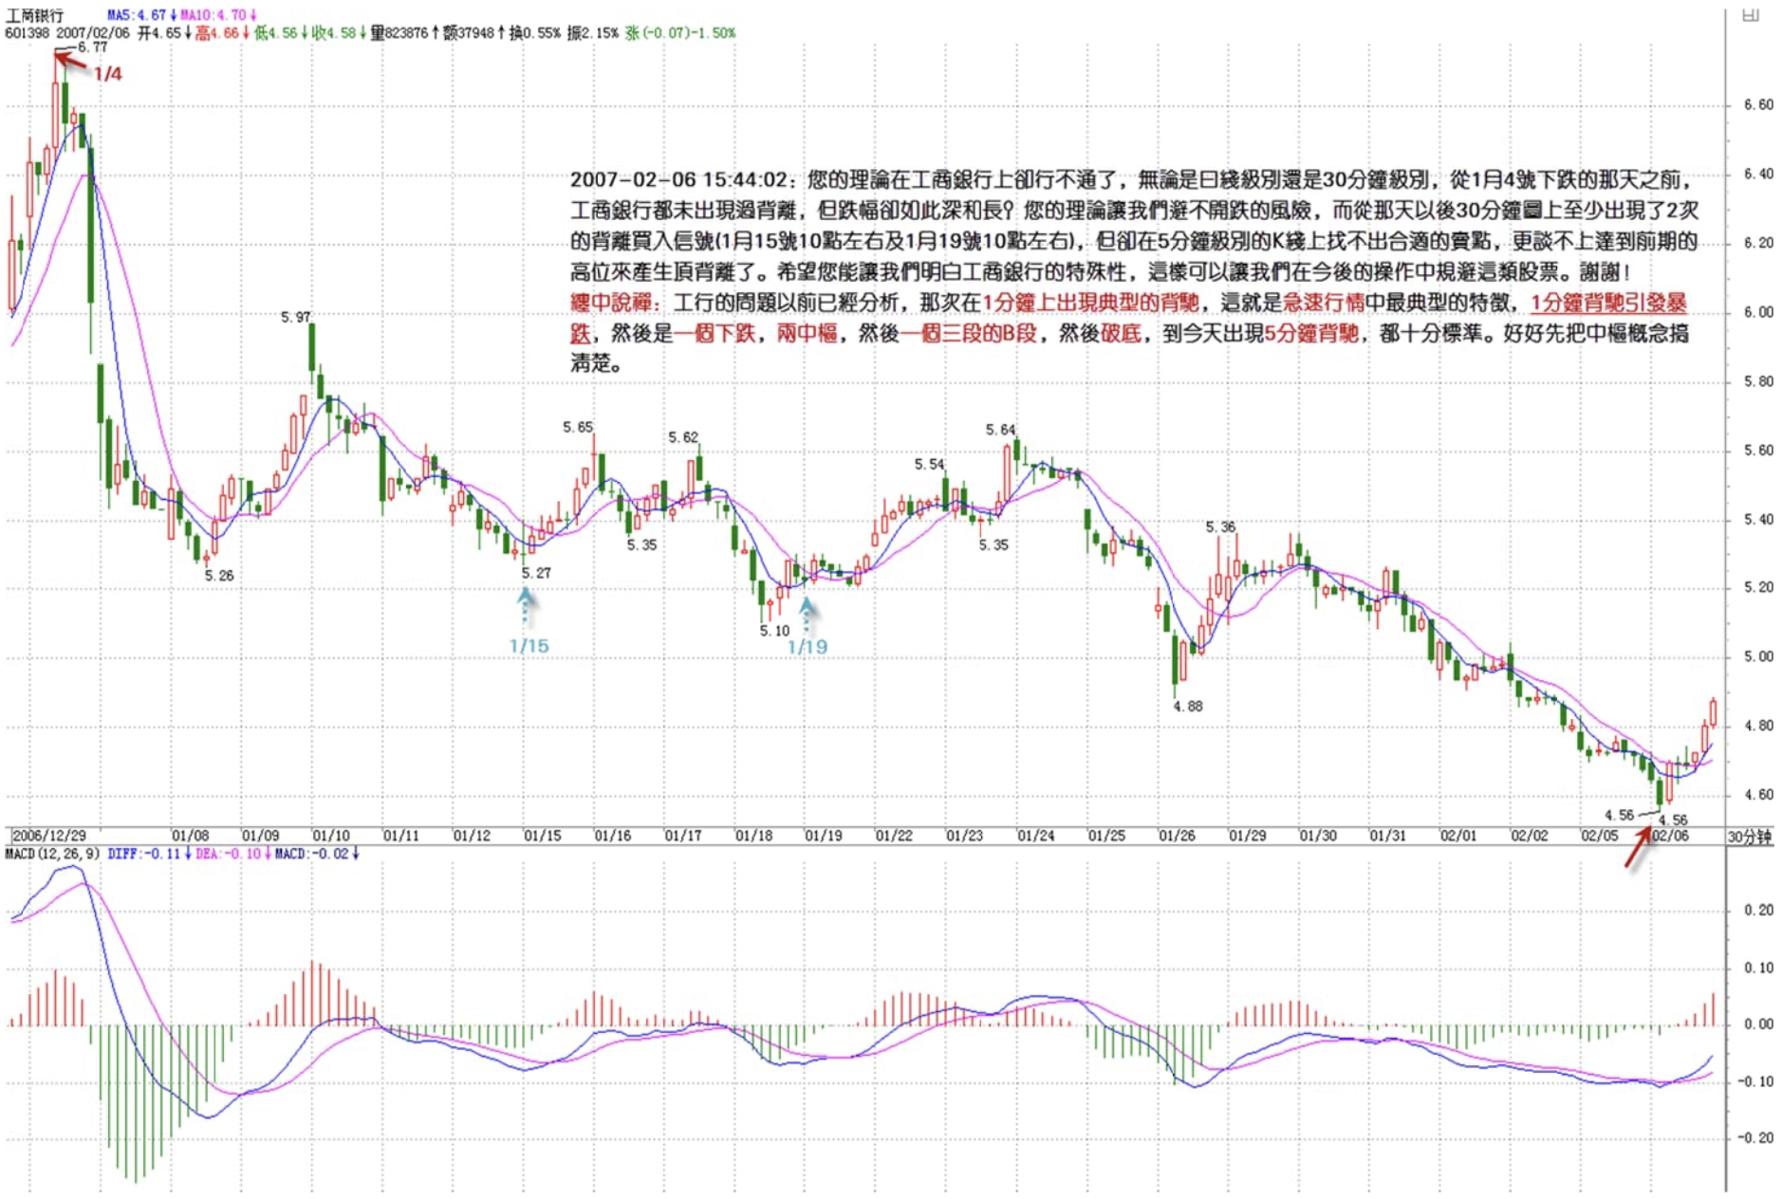
Task: Click the down arrow after DIFF value
Action: (x=187, y=854)
